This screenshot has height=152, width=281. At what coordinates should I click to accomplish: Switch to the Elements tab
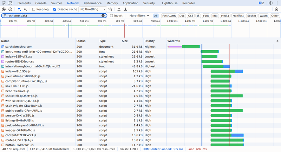pos(24,3)
